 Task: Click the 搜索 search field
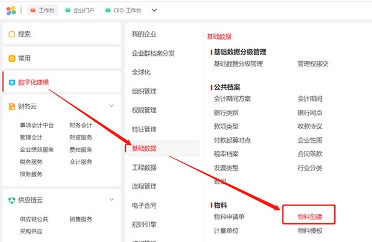[61, 34]
